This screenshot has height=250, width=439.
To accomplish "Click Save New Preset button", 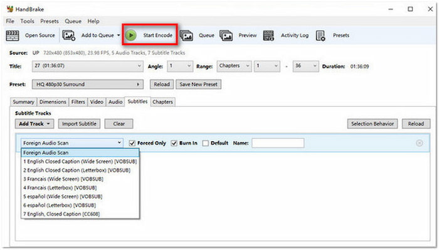I will click(199, 84).
